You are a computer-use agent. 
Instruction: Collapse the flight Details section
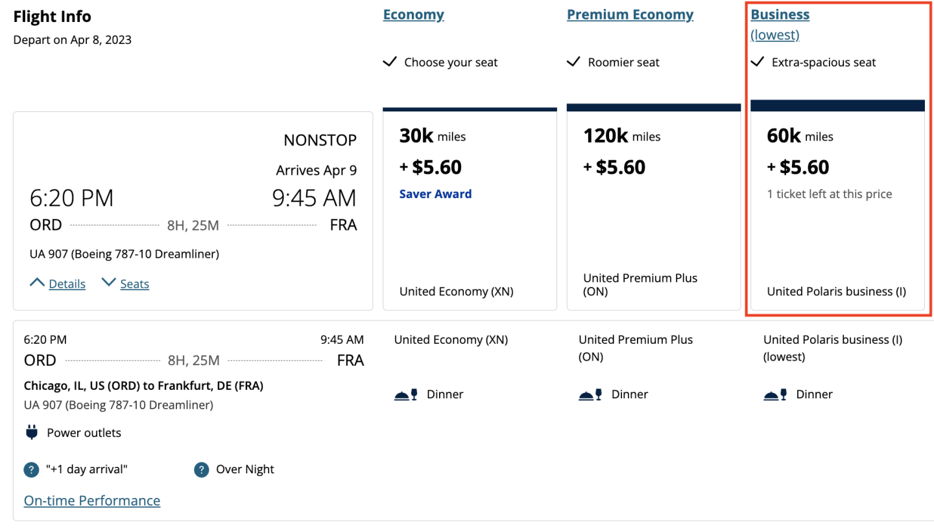tap(58, 284)
